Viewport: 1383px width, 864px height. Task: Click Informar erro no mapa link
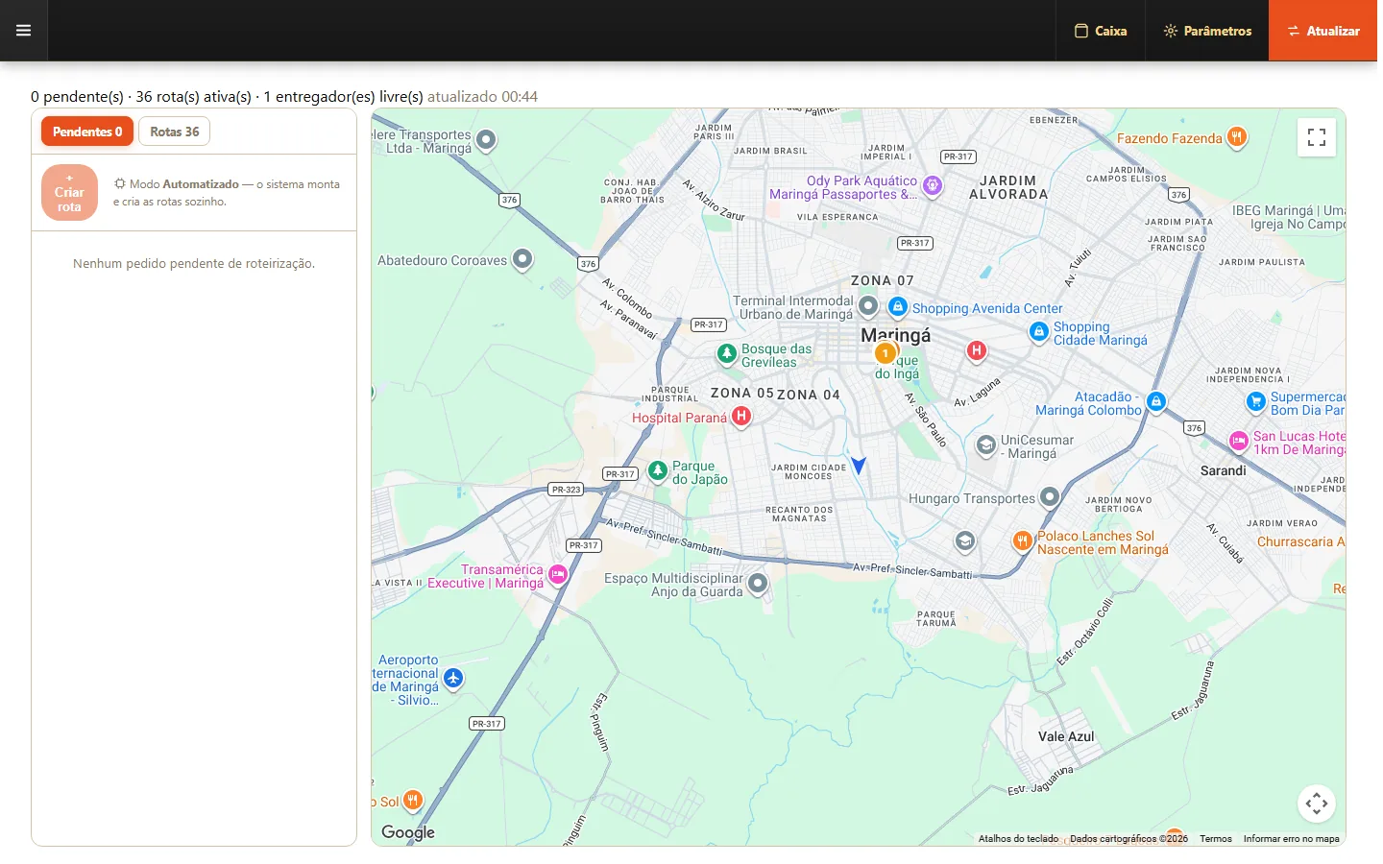(x=1291, y=839)
